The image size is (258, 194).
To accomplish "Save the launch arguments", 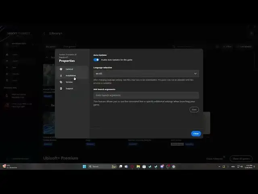I will [194, 110].
